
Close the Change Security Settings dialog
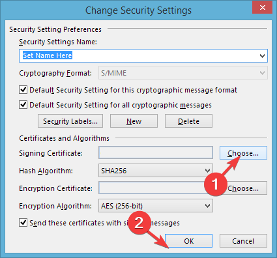262,7
